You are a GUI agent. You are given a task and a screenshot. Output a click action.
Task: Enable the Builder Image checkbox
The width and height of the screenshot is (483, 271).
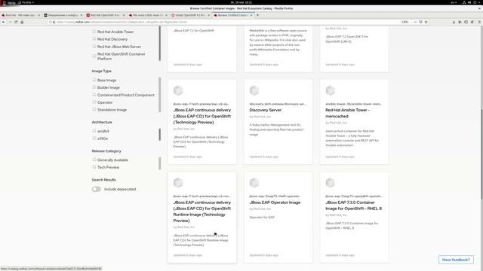[94, 87]
